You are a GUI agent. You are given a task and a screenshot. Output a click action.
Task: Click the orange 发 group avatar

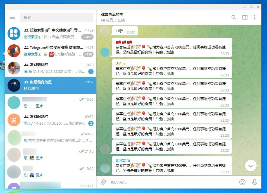(x=14, y=120)
